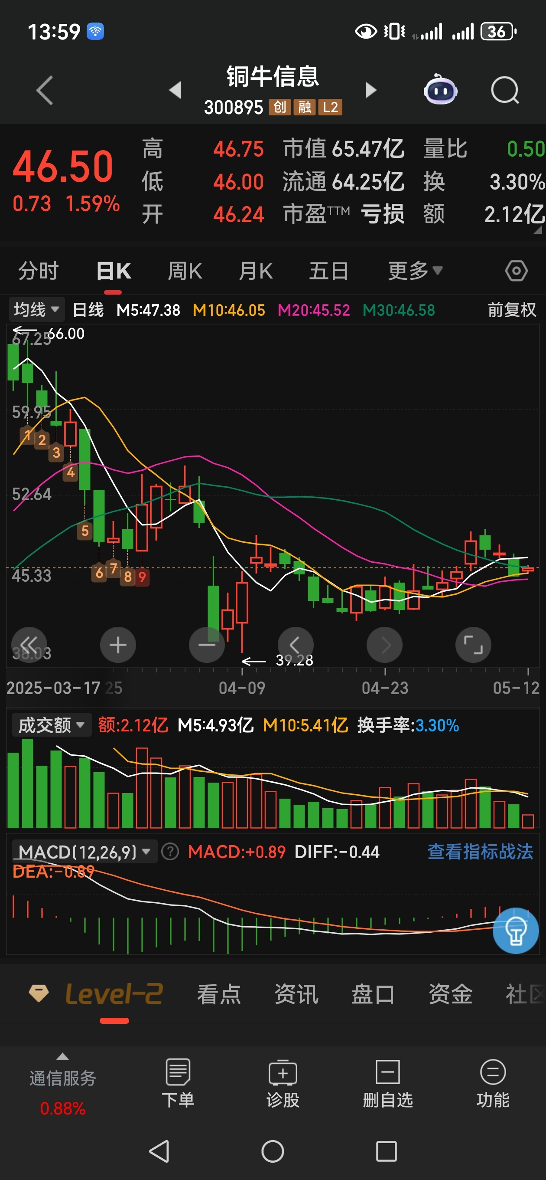
Task: Move chart right with single chevron
Action: [384, 645]
